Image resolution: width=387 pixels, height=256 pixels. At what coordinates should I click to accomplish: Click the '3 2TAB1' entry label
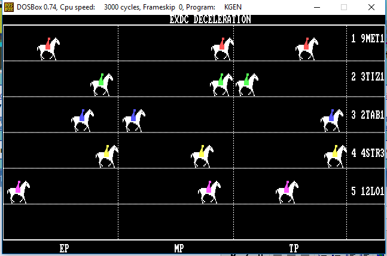click(368, 115)
